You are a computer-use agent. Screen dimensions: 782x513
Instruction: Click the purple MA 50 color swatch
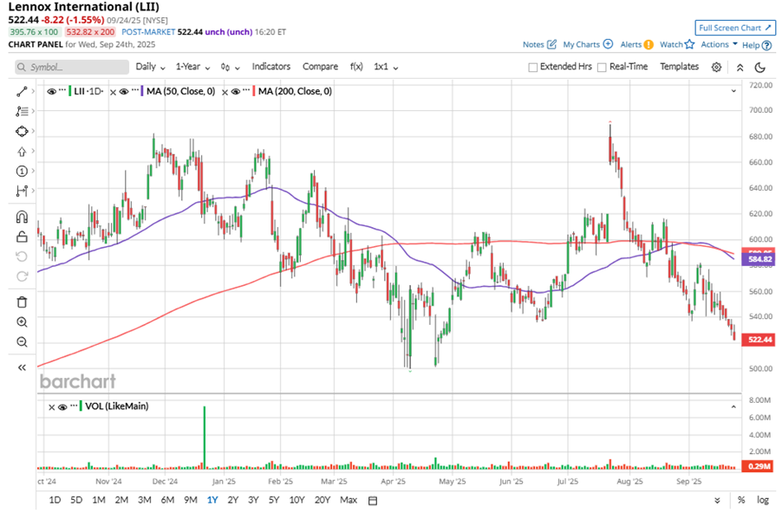pyautogui.click(x=143, y=91)
